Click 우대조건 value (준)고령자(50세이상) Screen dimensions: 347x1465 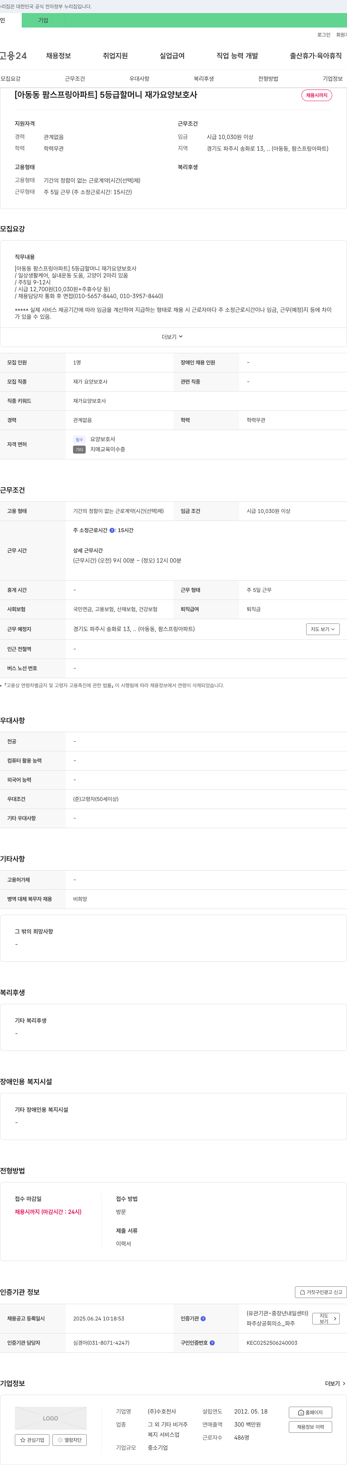tap(96, 799)
